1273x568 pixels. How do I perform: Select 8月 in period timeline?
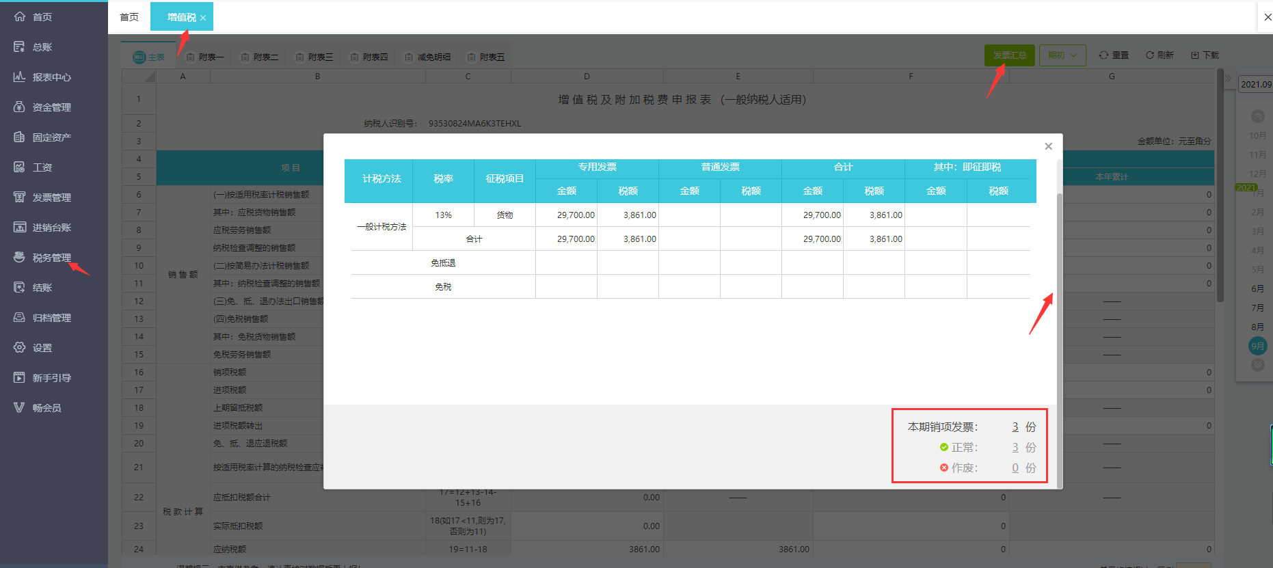pyautogui.click(x=1258, y=327)
